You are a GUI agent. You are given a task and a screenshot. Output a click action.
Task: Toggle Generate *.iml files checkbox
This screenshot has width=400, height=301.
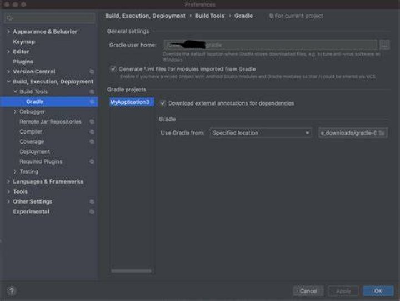point(113,69)
